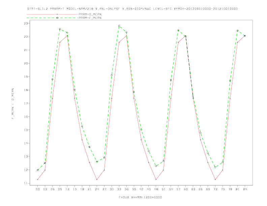Click x-axis tick label 27
This screenshot has height=206, width=267.
coord(104,189)
